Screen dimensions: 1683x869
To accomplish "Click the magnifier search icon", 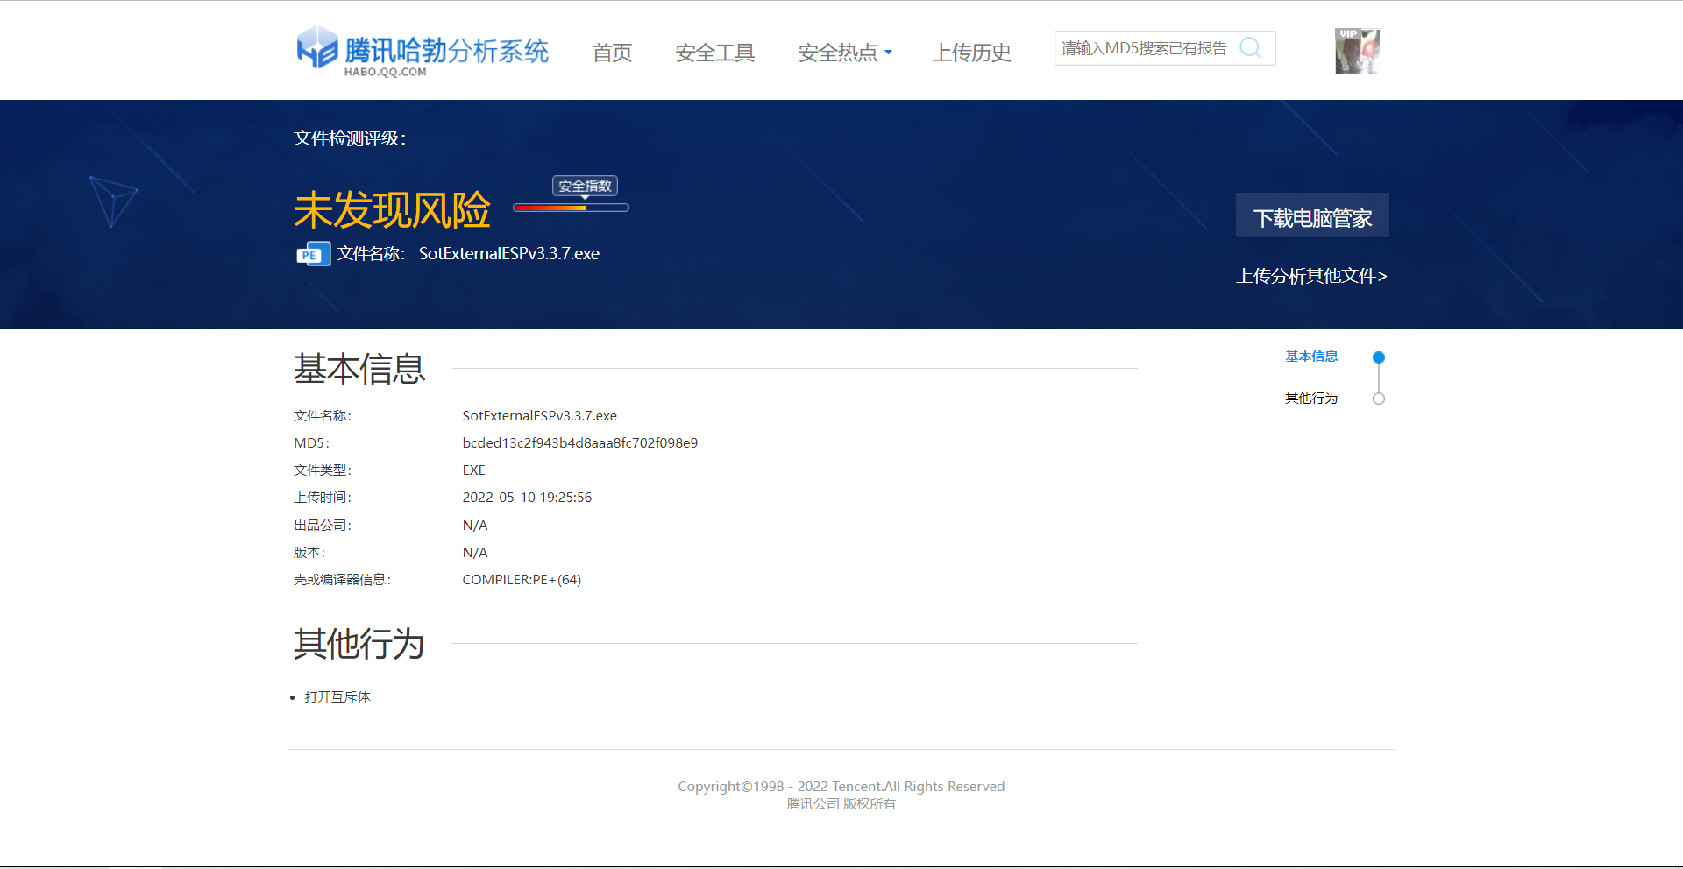I will (1250, 48).
